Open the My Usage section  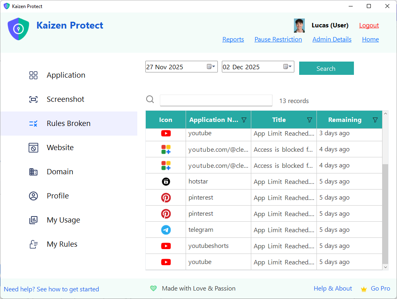pos(63,220)
